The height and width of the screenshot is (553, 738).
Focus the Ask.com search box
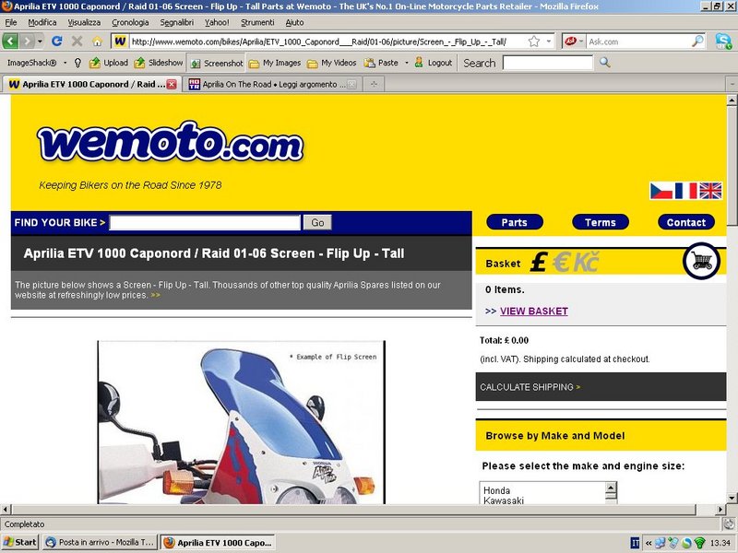(638, 41)
